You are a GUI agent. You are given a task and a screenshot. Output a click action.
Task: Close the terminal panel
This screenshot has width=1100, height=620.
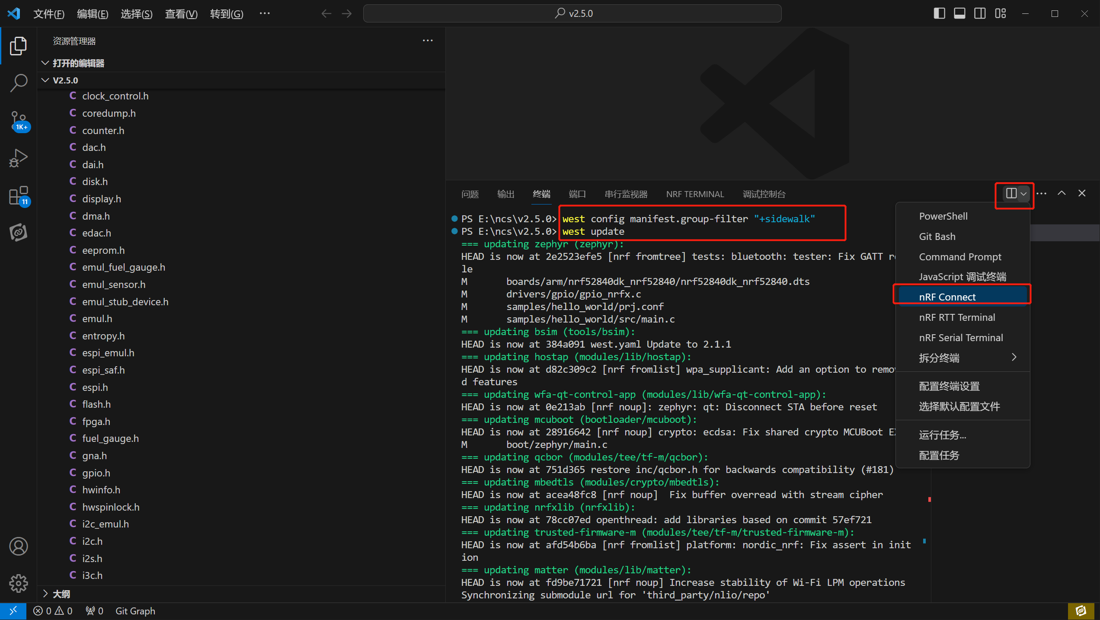(1082, 193)
